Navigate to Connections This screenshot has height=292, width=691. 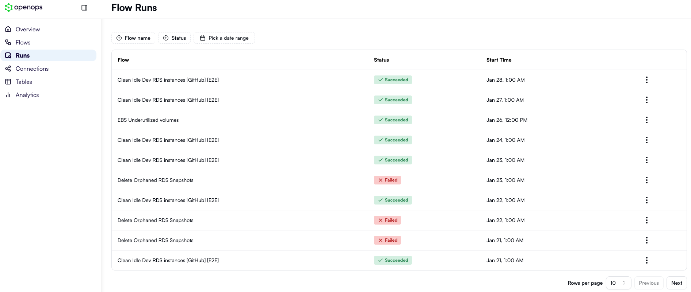(x=49, y=69)
